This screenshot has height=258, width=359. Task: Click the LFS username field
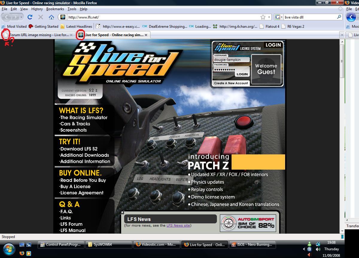231,59
